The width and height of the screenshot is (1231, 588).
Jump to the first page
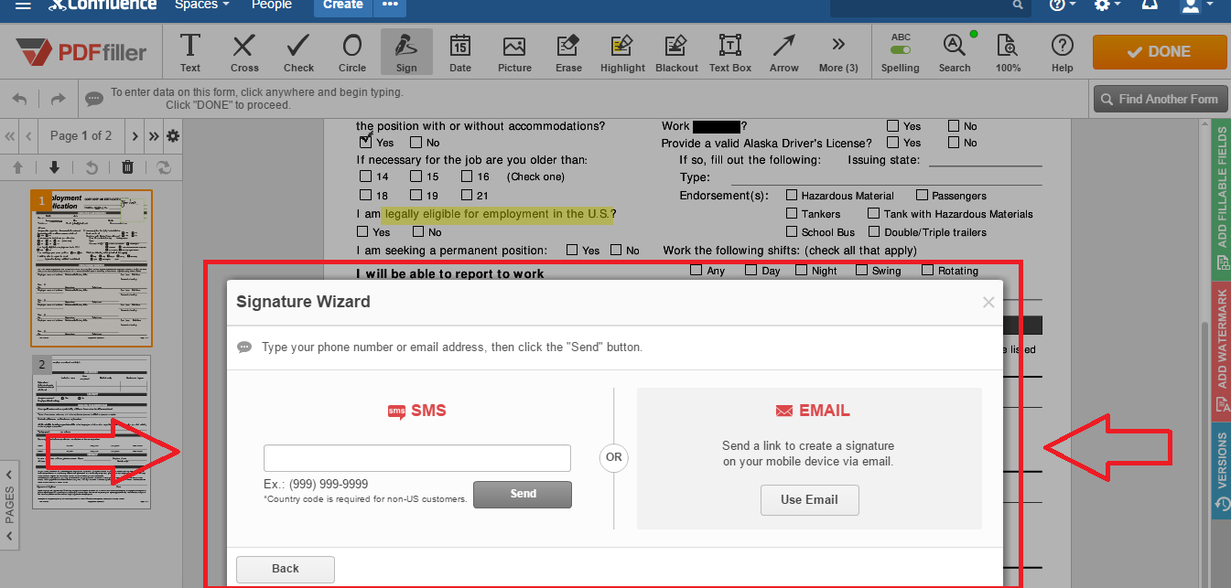[10, 136]
